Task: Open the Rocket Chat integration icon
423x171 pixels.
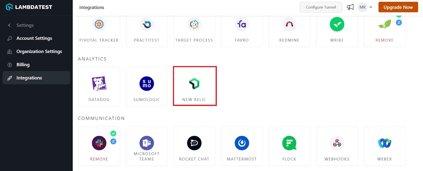Action: (x=194, y=143)
